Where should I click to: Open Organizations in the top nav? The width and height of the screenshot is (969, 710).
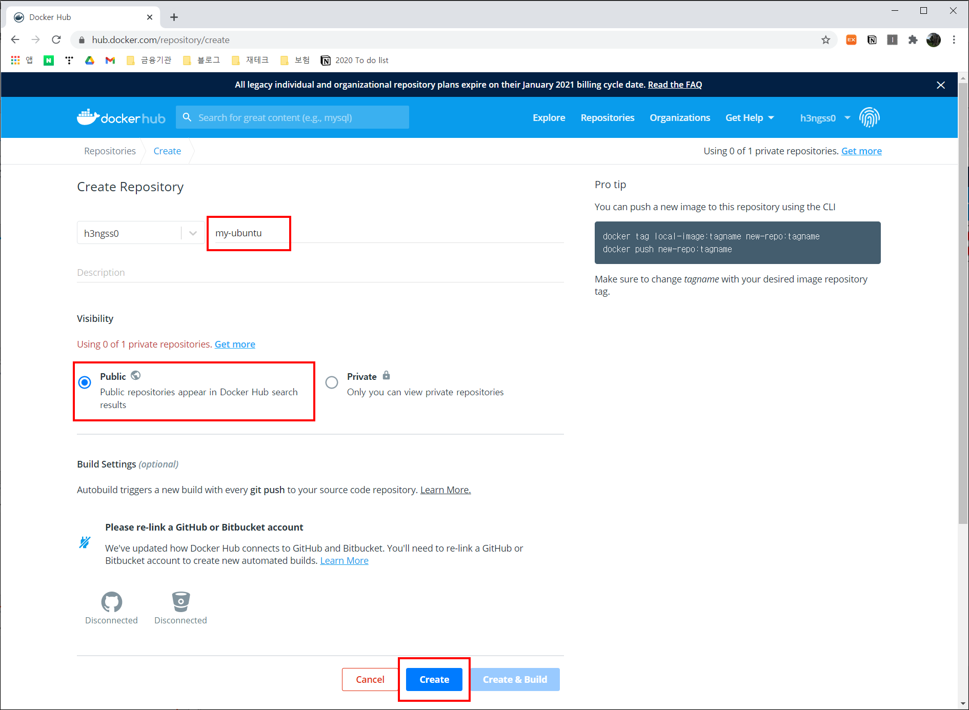(680, 118)
